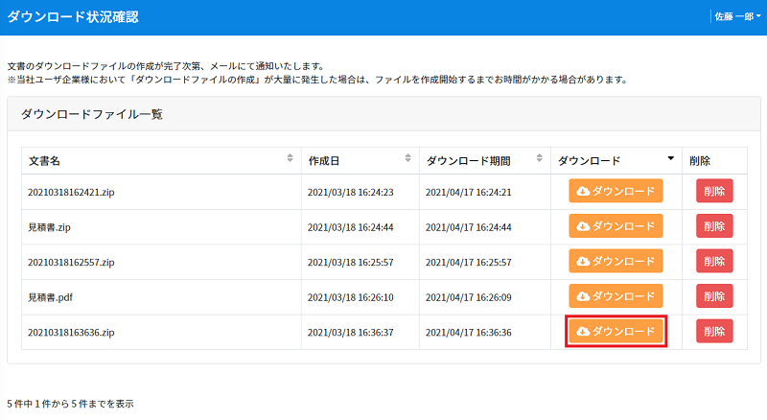Click sort arrows in 文書名 column header
This screenshot has width=767, height=420.
tap(291, 158)
